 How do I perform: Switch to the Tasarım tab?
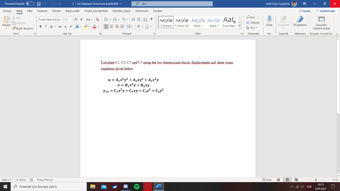pyautogui.click(x=42, y=11)
